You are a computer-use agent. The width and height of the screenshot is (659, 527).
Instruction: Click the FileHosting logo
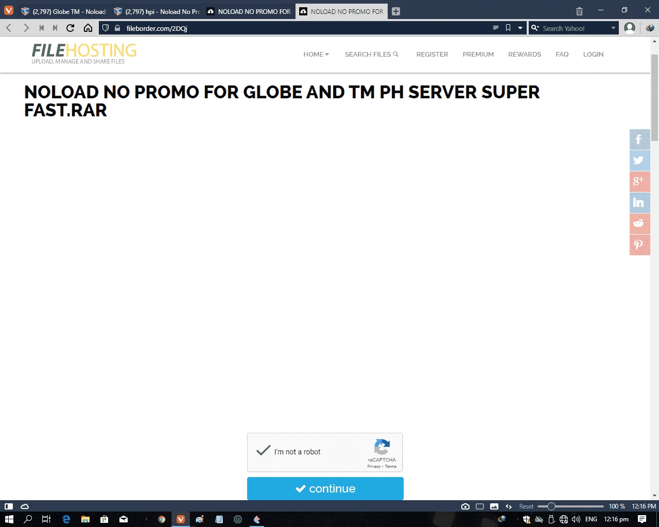click(x=84, y=54)
